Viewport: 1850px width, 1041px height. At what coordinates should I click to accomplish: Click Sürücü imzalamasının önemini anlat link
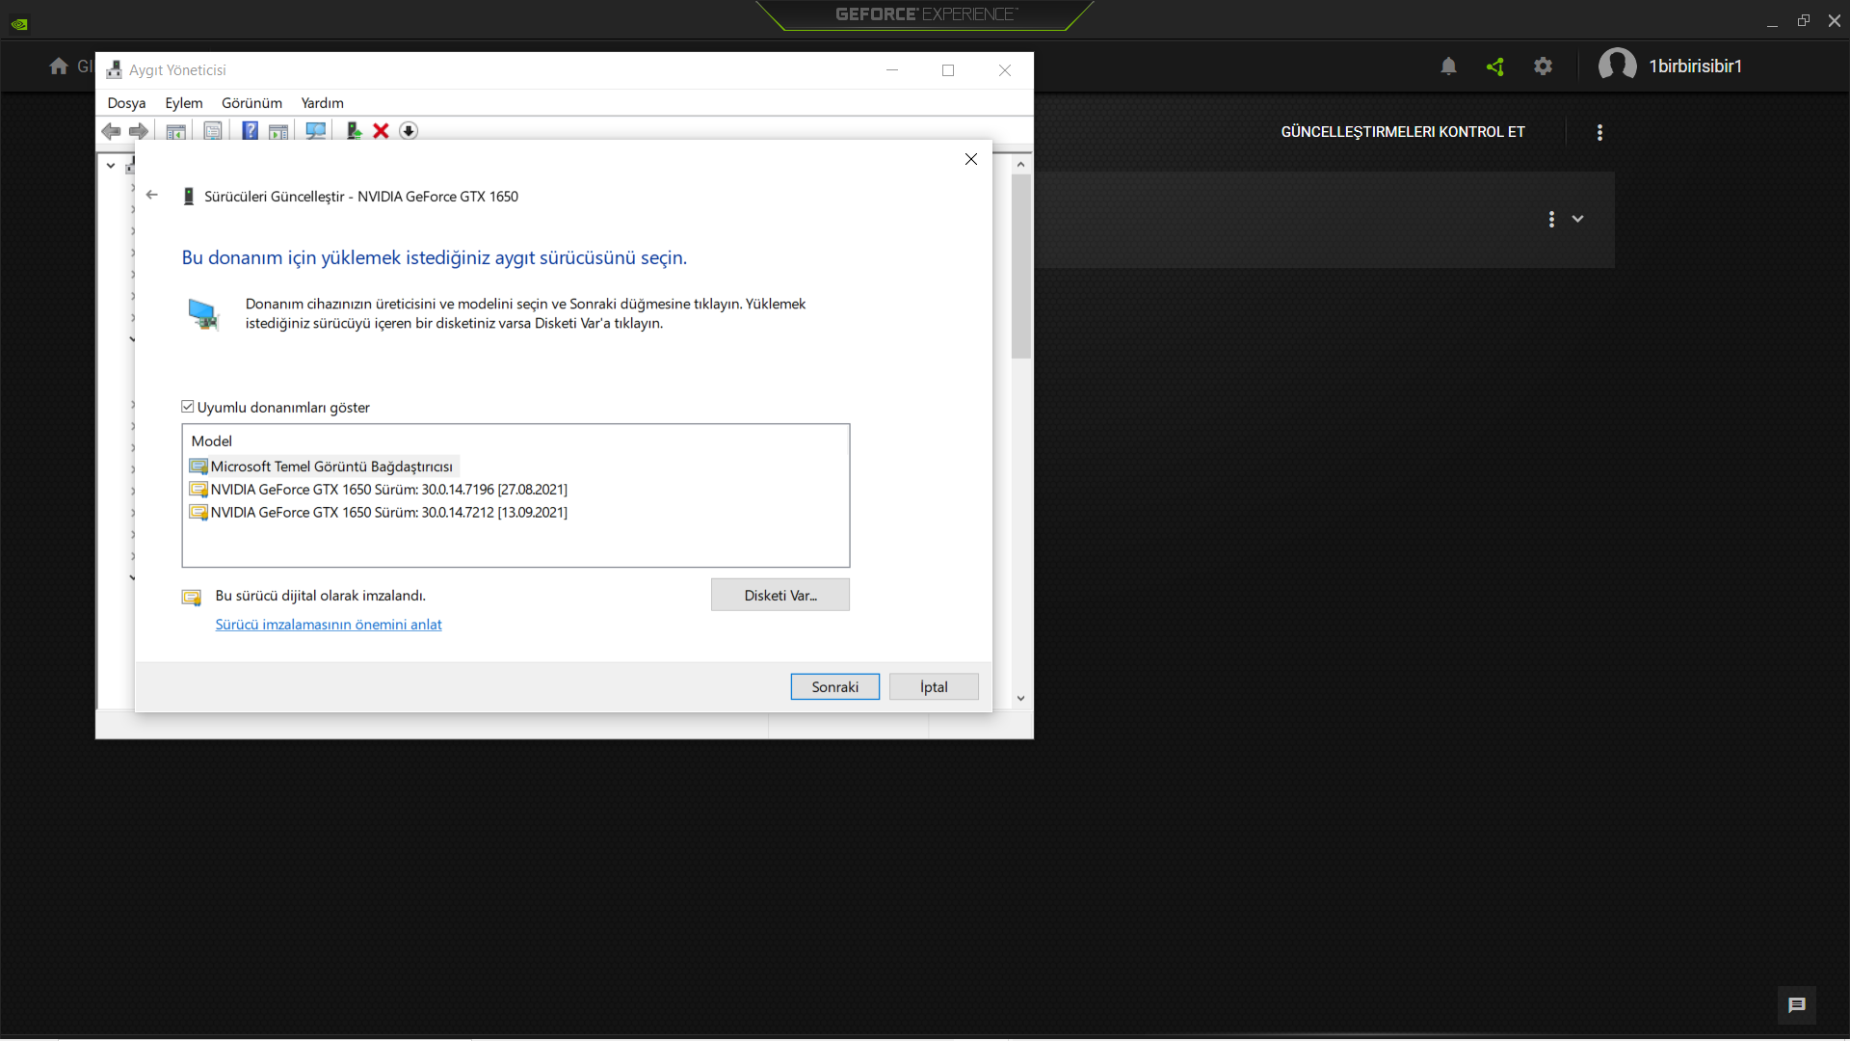[x=328, y=625]
